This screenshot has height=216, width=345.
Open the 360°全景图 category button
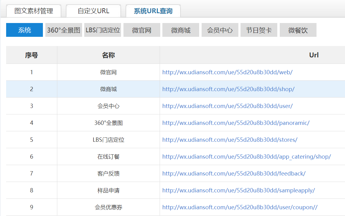64,30
